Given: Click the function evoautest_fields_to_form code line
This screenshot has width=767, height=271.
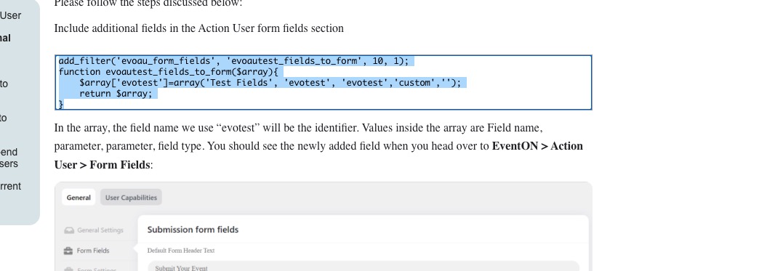Looking at the screenshot, I should (x=168, y=72).
